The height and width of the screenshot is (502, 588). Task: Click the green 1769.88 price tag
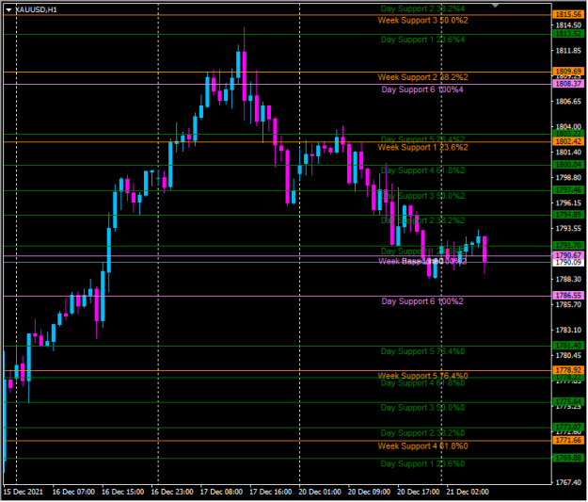[568, 458]
